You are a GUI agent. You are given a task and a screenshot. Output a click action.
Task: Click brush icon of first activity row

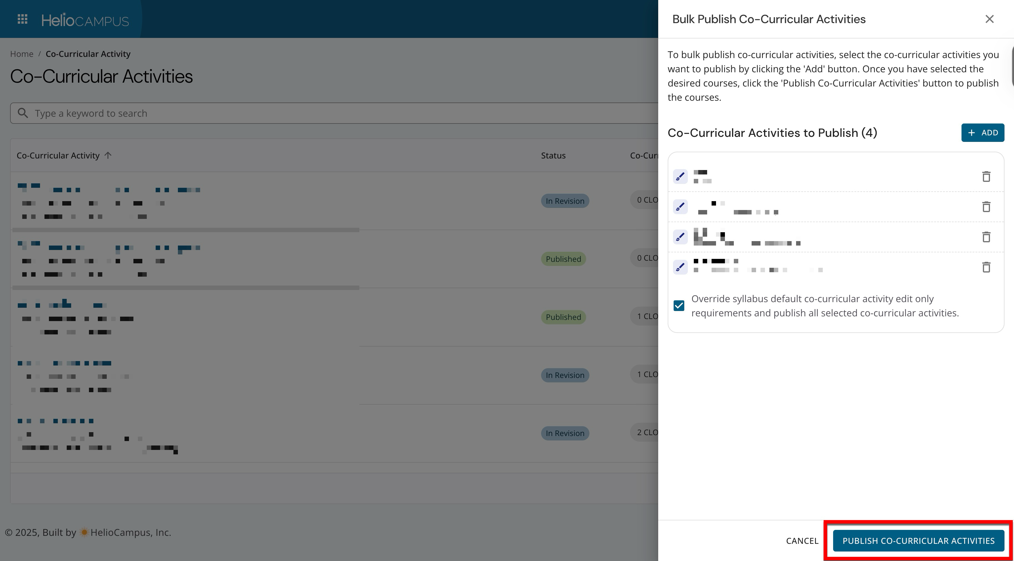point(680,177)
